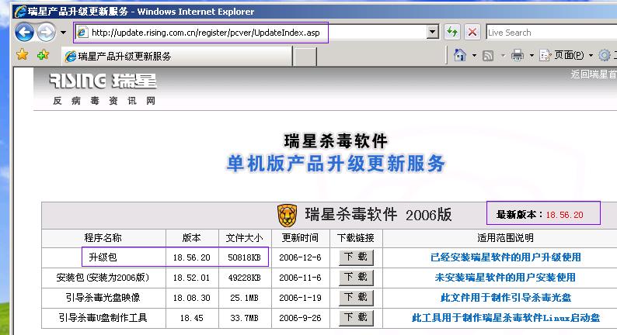
Task: Click 安装包(安装为2006版) name cell
Action: coord(103,278)
